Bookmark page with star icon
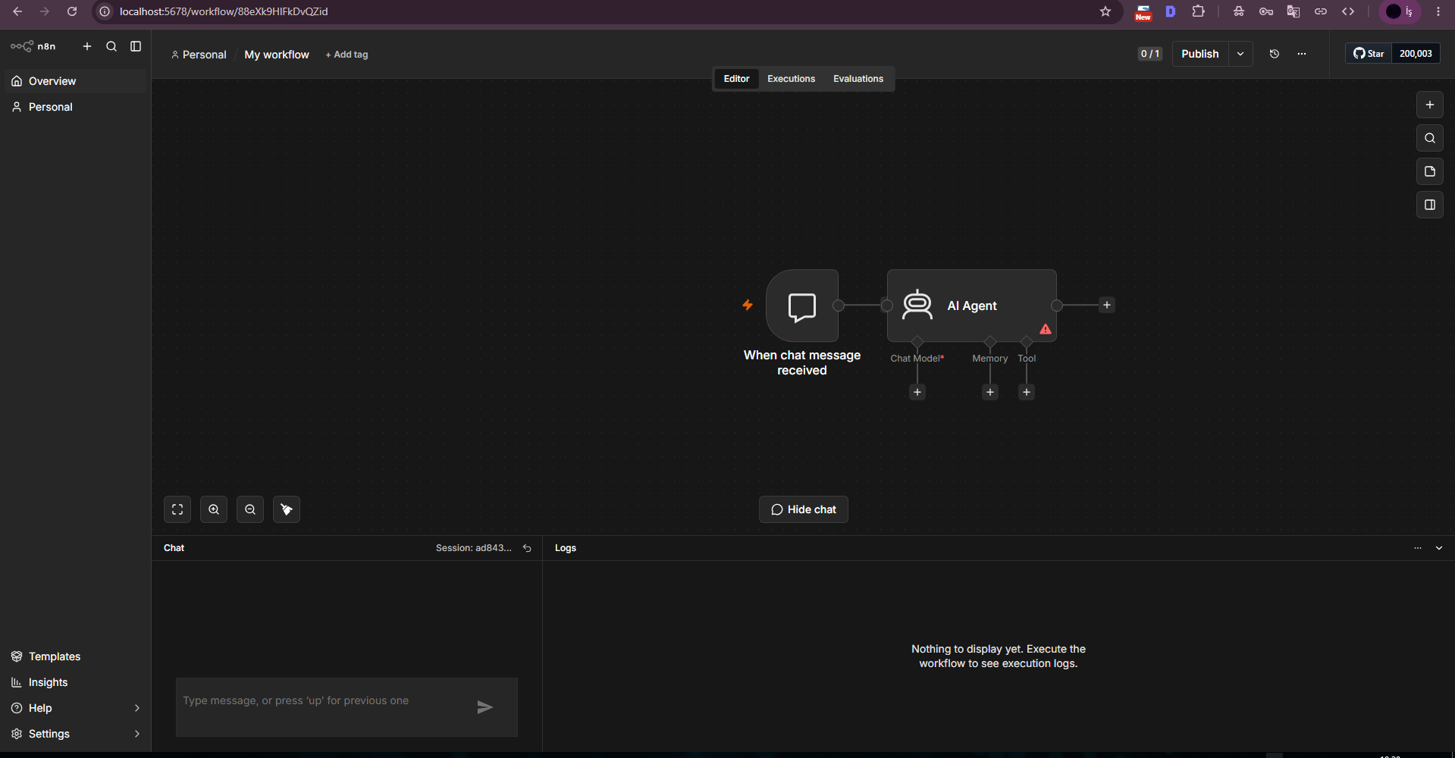The height and width of the screenshot is (758, 1455). pos(1105,11)
